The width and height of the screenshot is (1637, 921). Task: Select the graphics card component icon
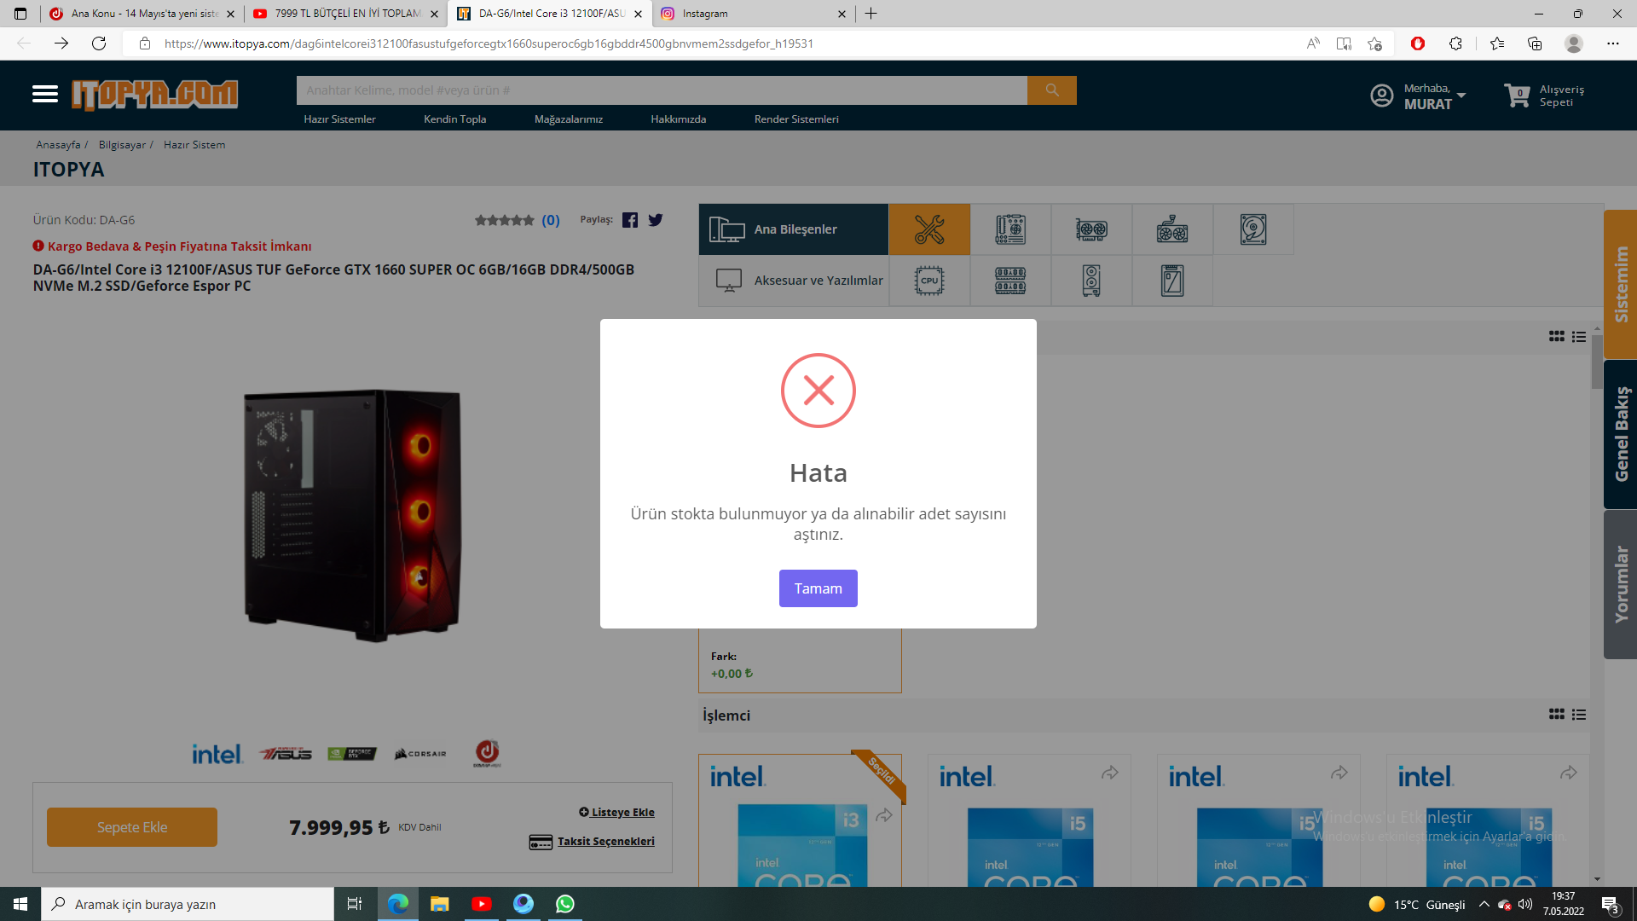click(1090, 229)
